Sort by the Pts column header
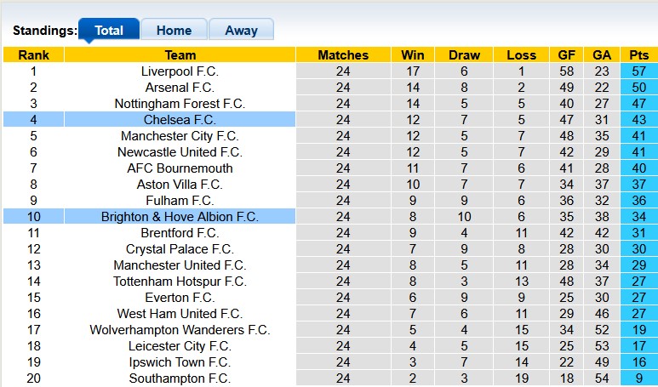The width and height of the screenshot is (658, 387). 638,55
